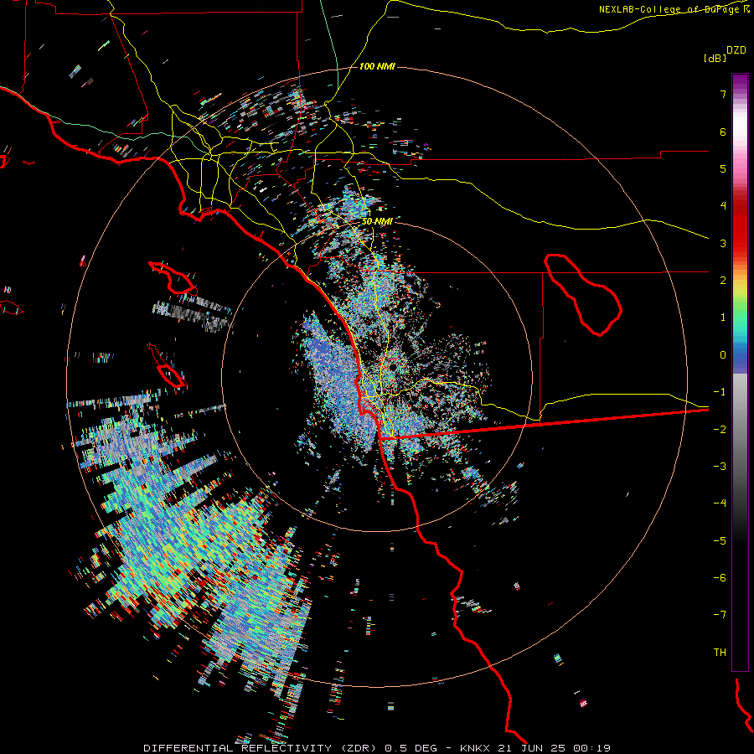Image resolution: width=754 pixels, height=754 pixels.
Task: Click the '-5' value on color scale
Action: pos(720,541)
